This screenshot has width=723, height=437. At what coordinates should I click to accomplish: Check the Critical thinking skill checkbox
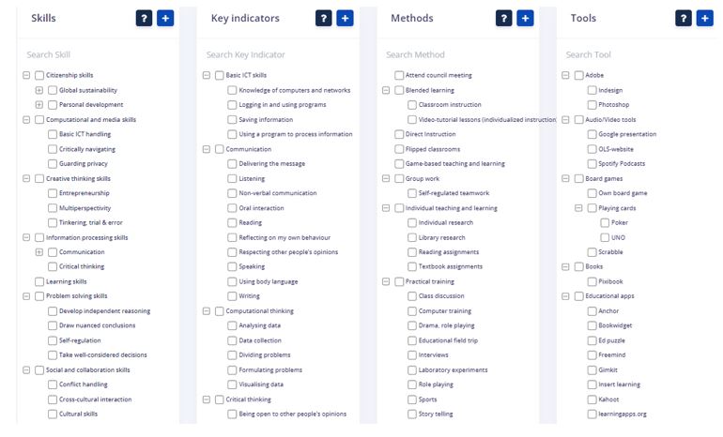53,266
